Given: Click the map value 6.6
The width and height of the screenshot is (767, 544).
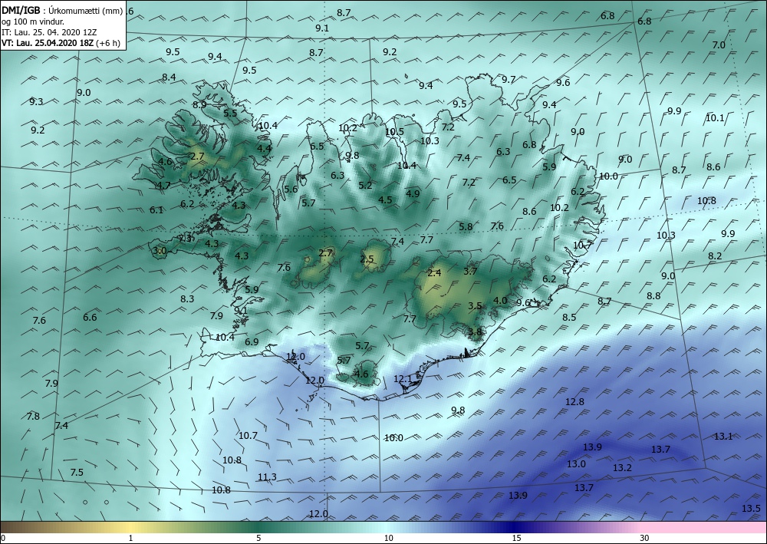Looking at the screenshot, I should click(90, 317).
